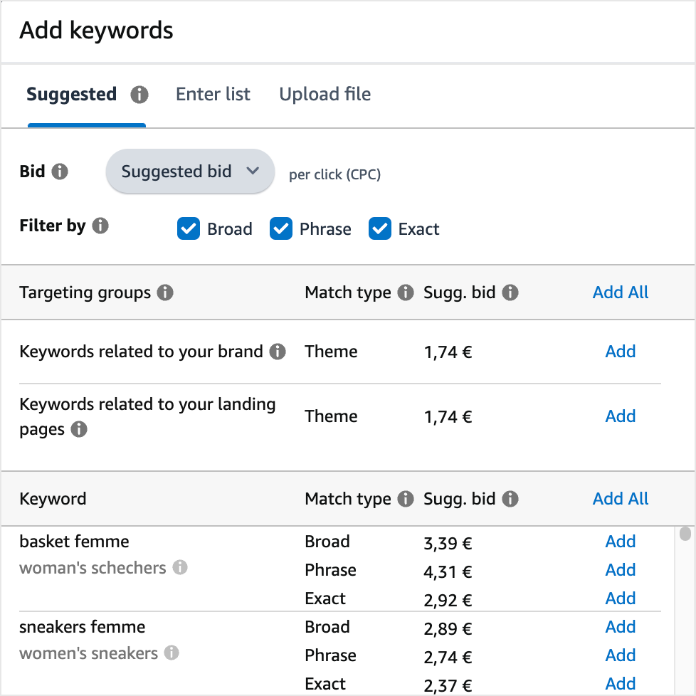
Task: Open the Upload file tab
Action: click(x=325, y=95)
